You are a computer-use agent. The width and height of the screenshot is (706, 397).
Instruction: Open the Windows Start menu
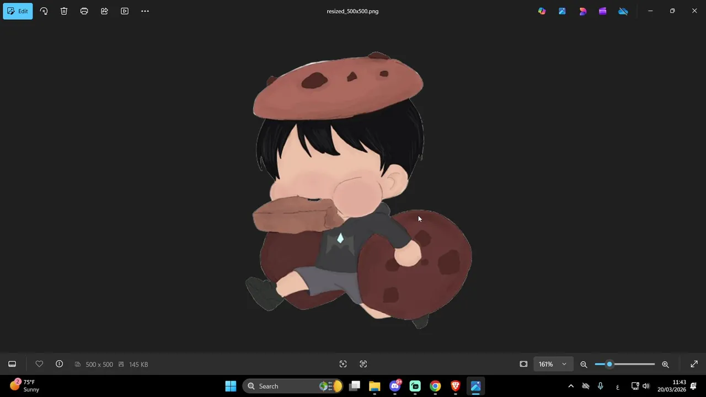(231, 386)
